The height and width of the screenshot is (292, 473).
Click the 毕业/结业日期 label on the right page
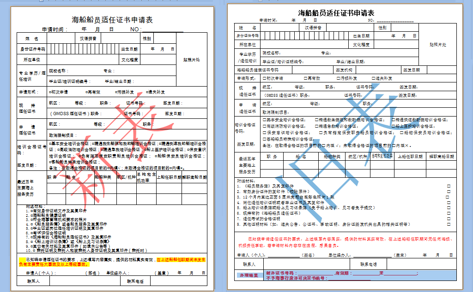pos(351,62)
